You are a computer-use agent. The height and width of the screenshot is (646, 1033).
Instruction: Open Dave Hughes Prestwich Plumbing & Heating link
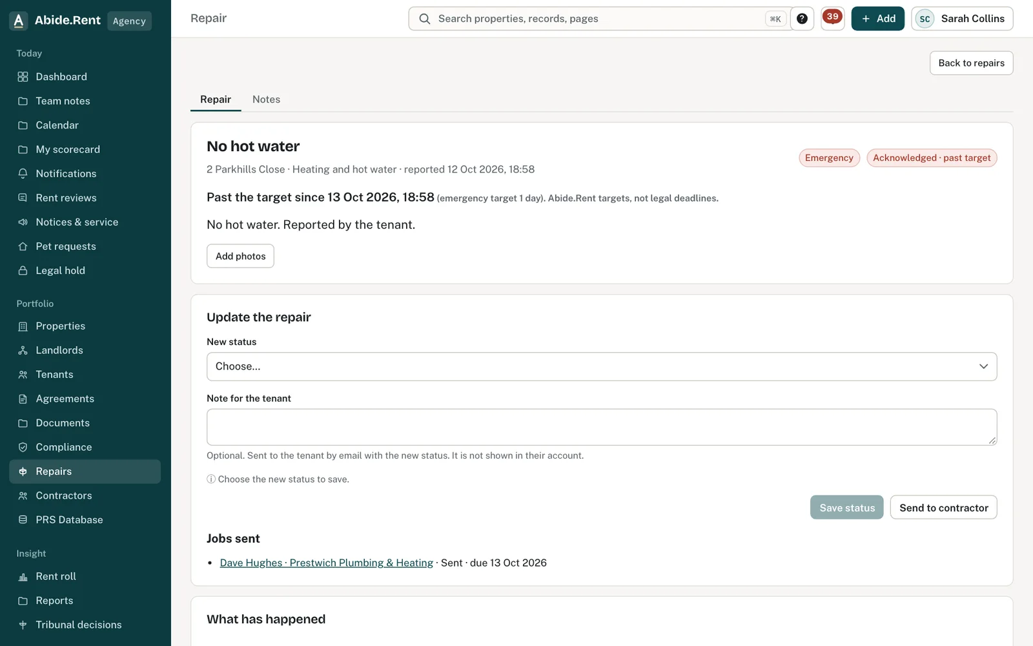[326, 563]
